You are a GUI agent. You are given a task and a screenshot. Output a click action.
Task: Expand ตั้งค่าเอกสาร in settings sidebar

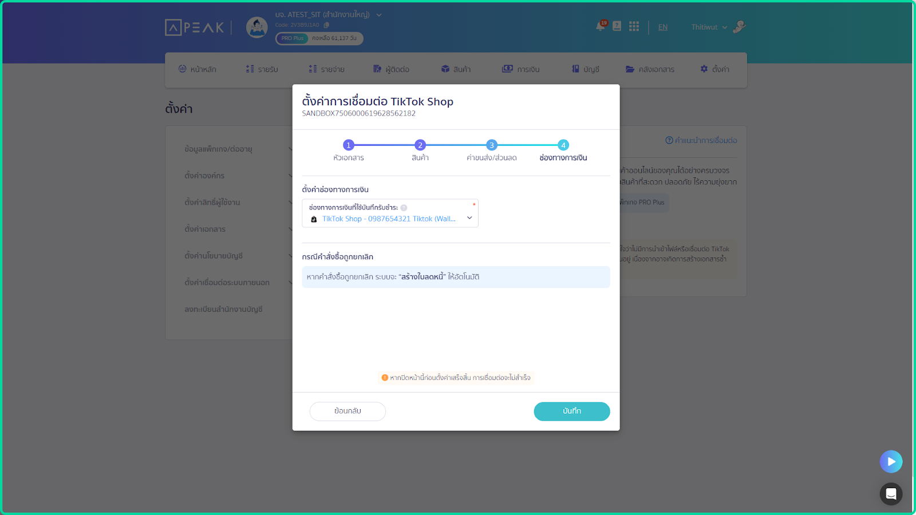click(238, 229)
